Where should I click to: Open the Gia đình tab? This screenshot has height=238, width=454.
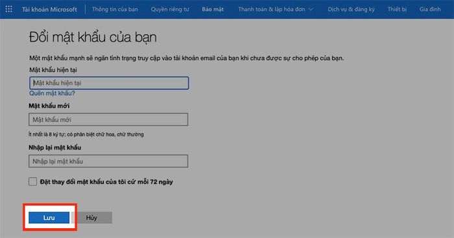[x=430, y=9]
